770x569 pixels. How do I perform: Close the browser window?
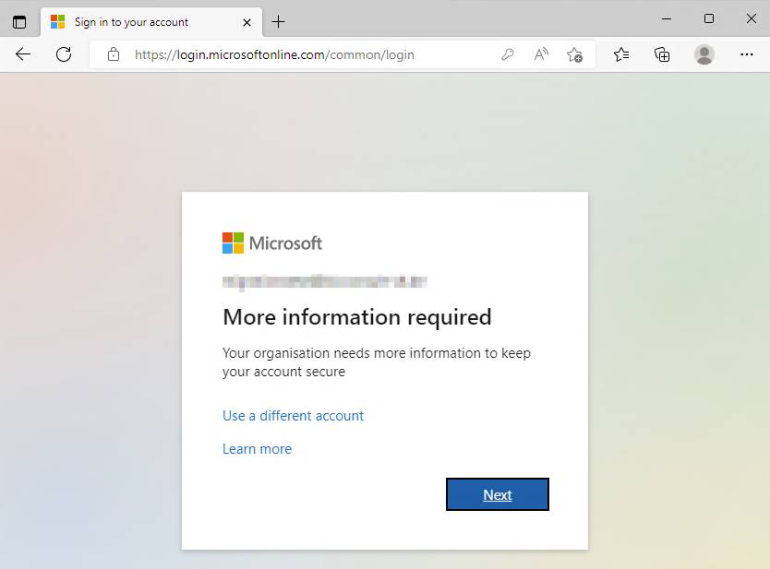(752, 18)
